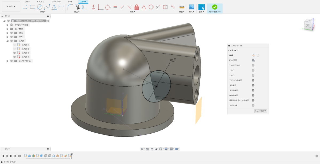Apply the Equal constraint
This screenshot has height=164, width=320.
click(x=115, y=7)
